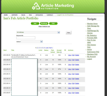Open My Statistics link

point(92,35)
